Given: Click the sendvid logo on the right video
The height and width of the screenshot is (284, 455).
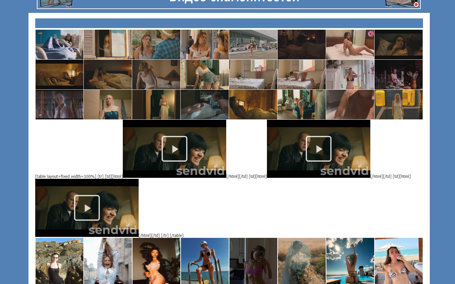Looking at the screenshot, I should pyautogui.click(x=344, y=171).
